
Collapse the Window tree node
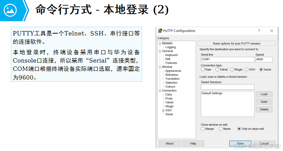(x=160, y=67)
